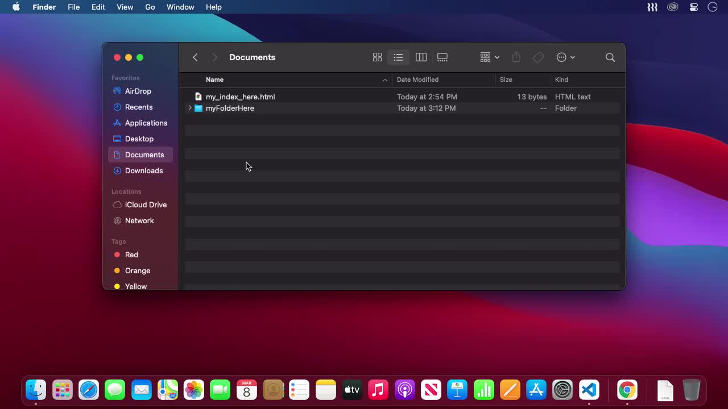
Task: Open Calendar from the Dock
Action: click(247, 390)
